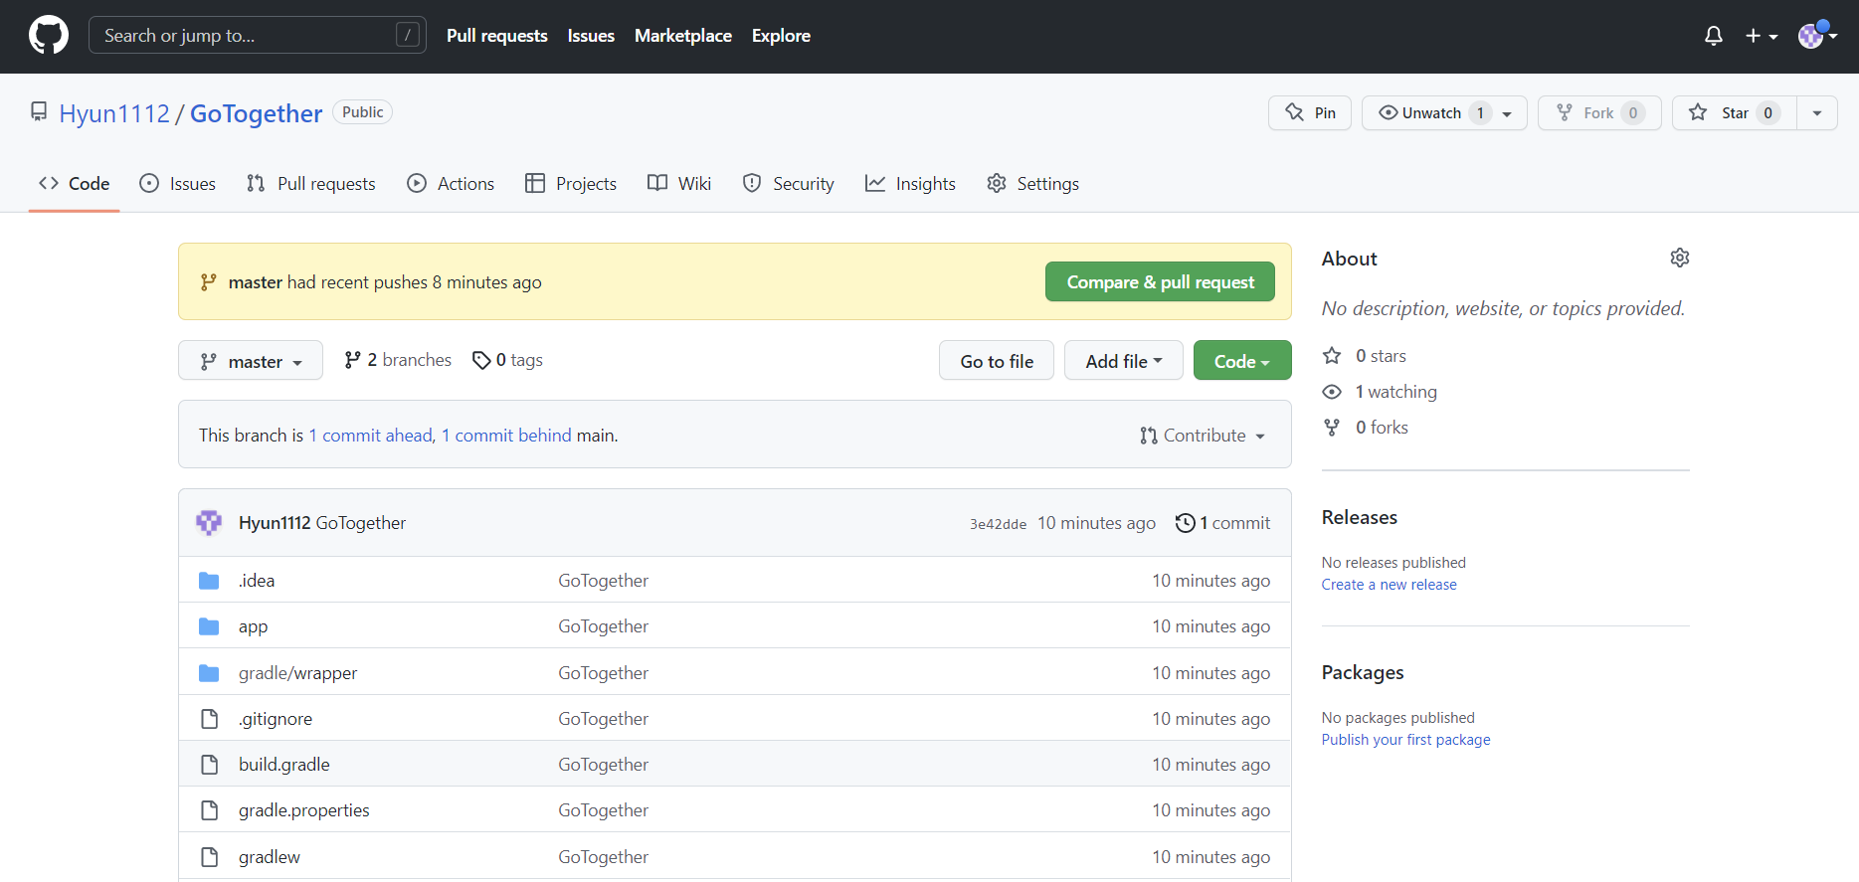The image size is (1859, 882).
Task: Switch to the repository Settings tab
Action: pos(1032,184)
